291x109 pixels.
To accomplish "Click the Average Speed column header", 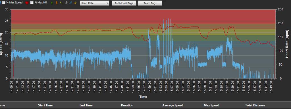I will (x=173, y=105).
